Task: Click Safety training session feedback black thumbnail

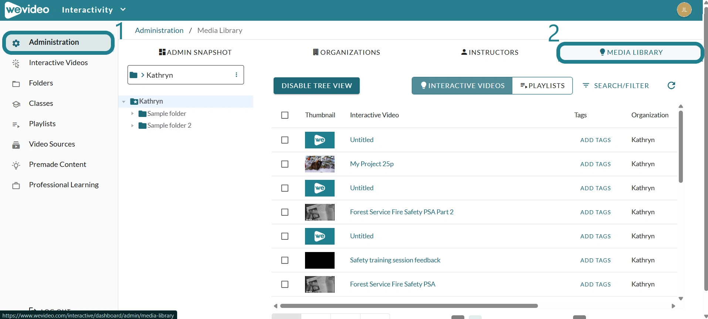Action: [x=320, y=260]
